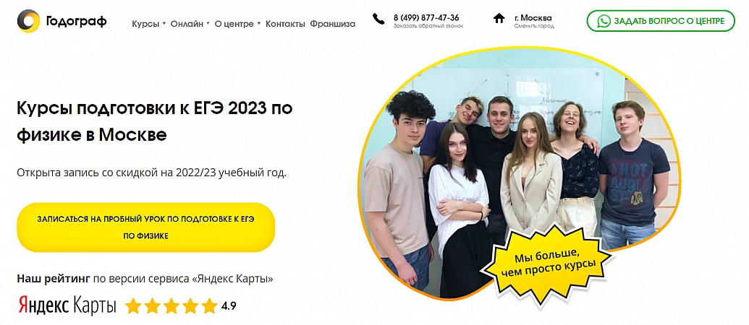
Task: Click the Годограф circular logo icon
Action: click(x=29, y=21)
